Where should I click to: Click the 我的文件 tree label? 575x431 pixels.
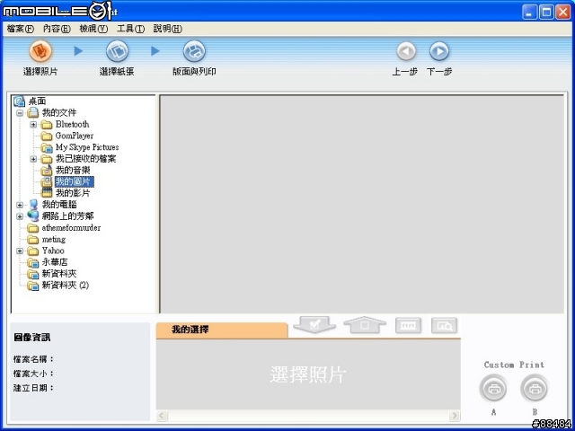point(59,113)
